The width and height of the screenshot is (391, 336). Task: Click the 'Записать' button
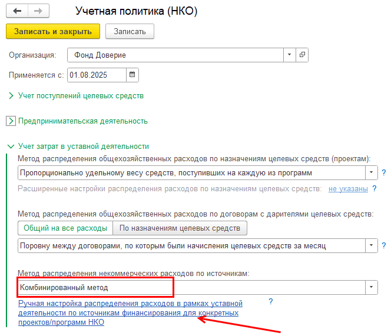pos(130,31)
